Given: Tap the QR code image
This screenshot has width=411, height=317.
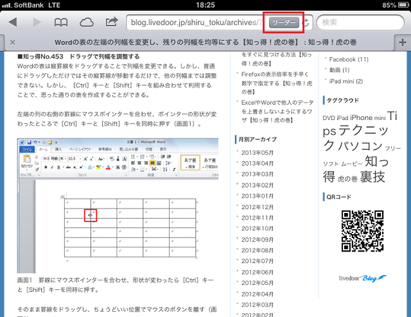Looking at the screenshot, I should [x=362, y=231].
